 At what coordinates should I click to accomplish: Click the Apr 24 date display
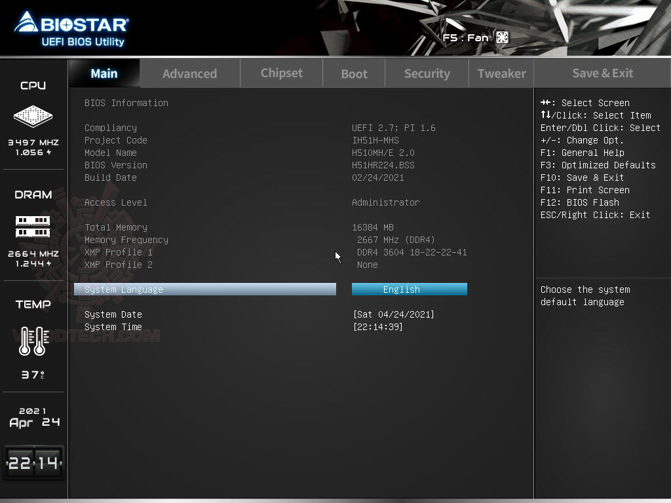click(34, 422)
